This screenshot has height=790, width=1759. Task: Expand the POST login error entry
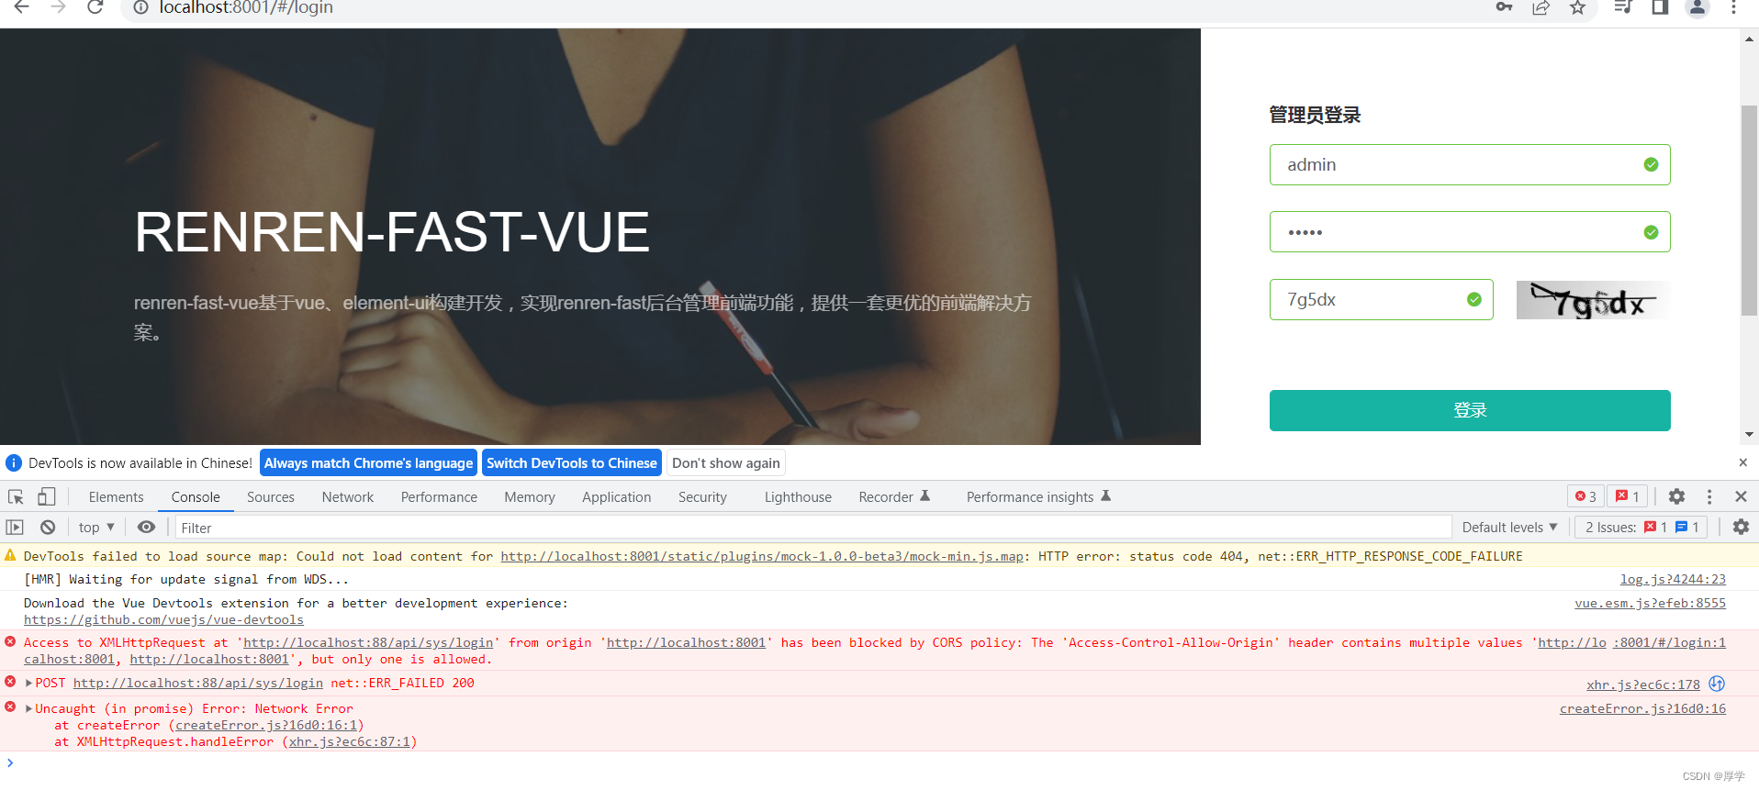tap(29, 683)
